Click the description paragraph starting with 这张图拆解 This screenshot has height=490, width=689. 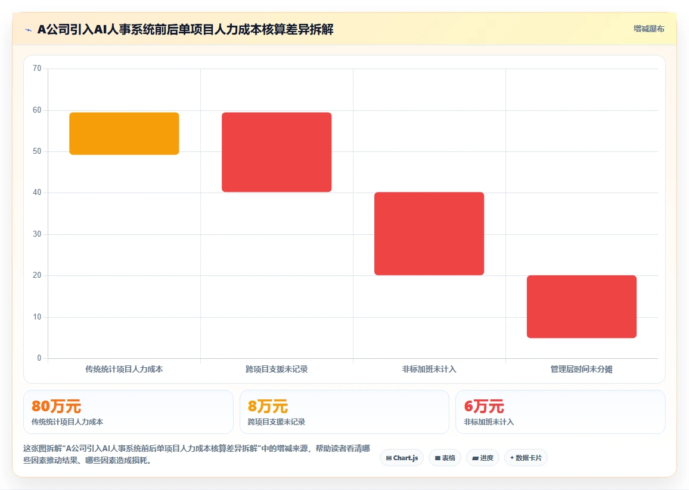[197, 454]
